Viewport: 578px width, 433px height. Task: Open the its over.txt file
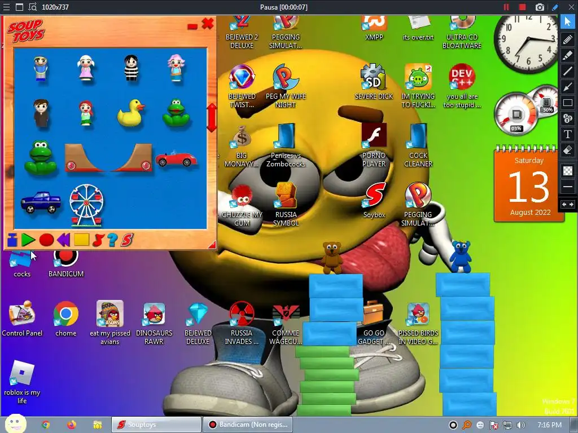coord(418,28)
